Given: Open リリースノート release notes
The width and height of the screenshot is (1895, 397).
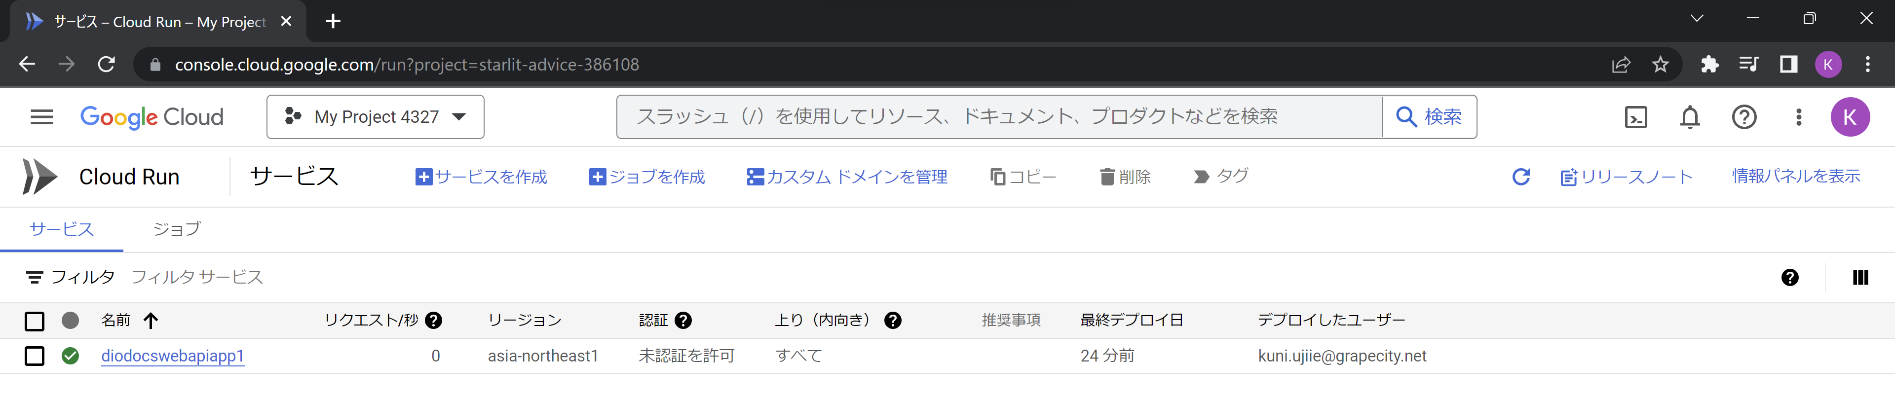Looking at the screenshot, I should pyautogui.click(x=1627, y=177).
